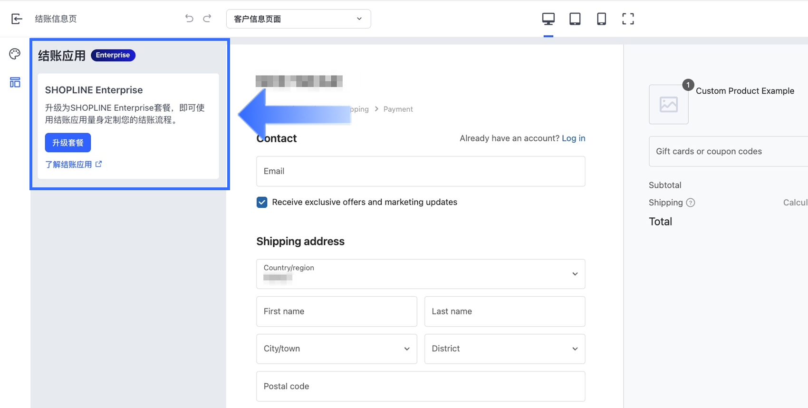Enter fullscreen preview mode
808x408 pixels.
[x=628, y=19]
